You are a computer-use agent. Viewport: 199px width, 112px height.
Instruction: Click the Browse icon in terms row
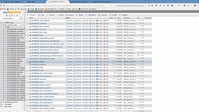click(x=66, y=70)
